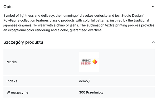The height and width of the screenshot is (105, 158).
Task: Select the Indeks label
Action: pyautogui.click(x=12, y=81)
